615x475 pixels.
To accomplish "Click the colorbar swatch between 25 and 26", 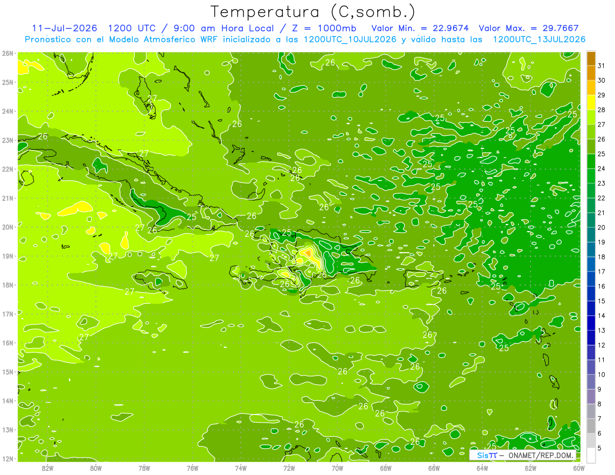I will [591, 146].
